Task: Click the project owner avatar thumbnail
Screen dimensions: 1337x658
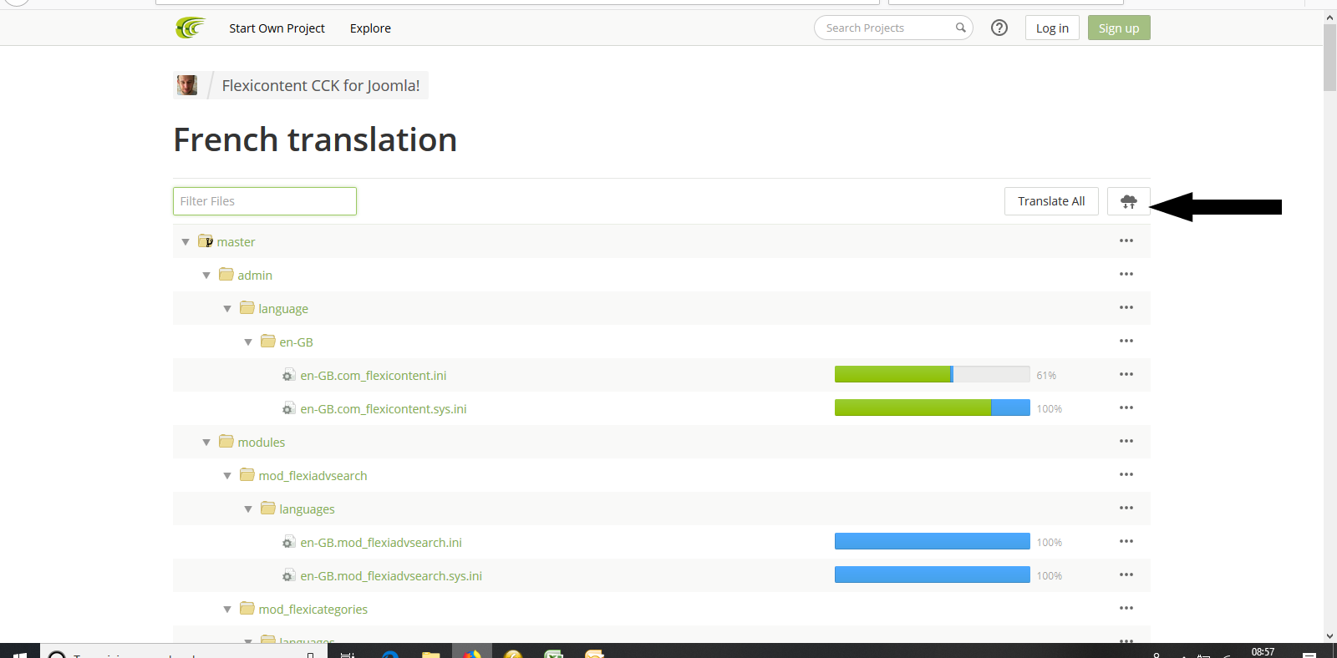Action: point(187,85)
